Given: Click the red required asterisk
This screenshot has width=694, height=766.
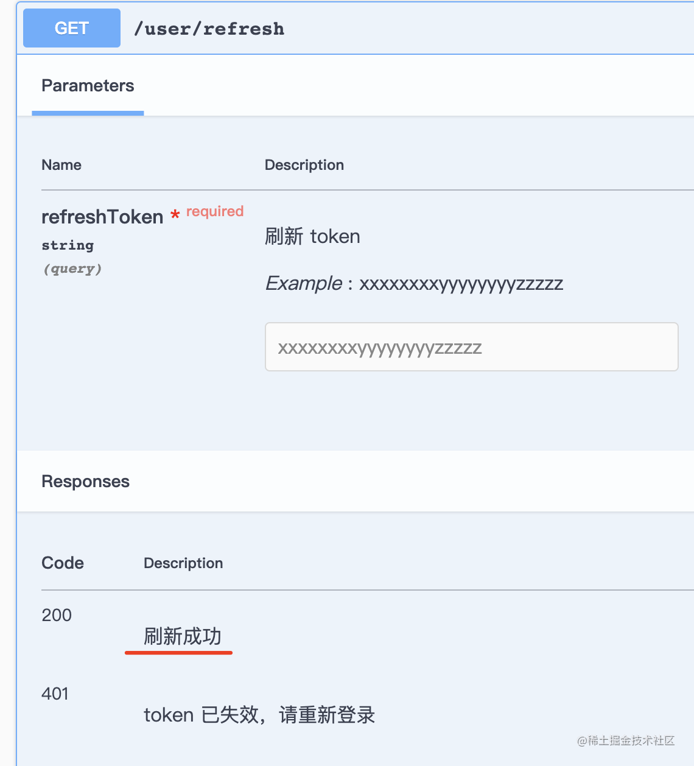Looking at the screenshot, I should pos(175,214).
